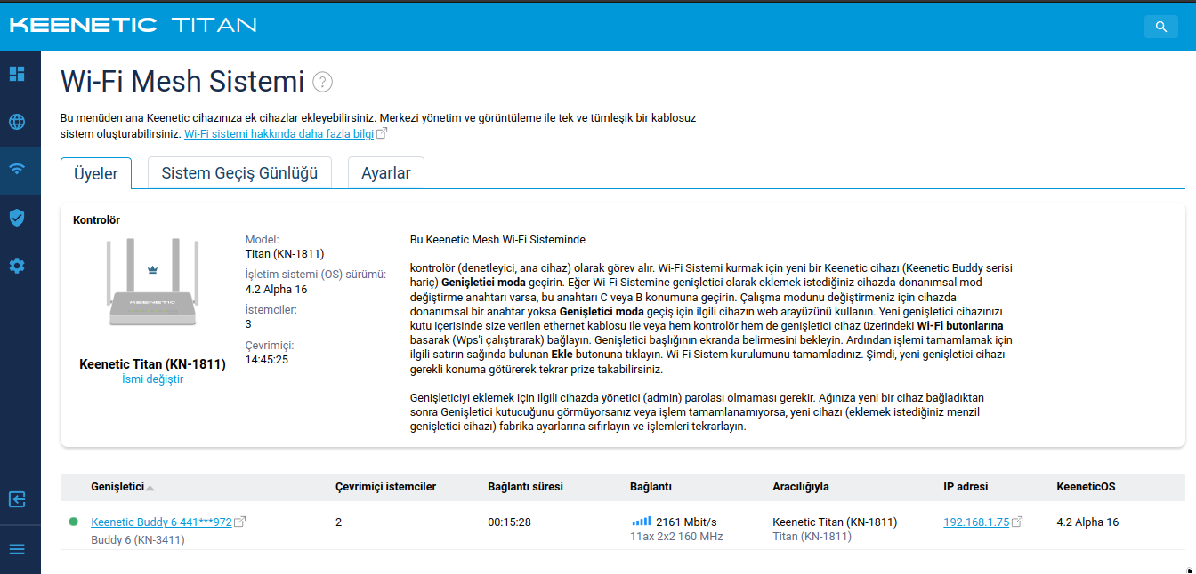Switch to Üyeler tab
This screenshot has width=1196, height=574.
pos(96,173)
